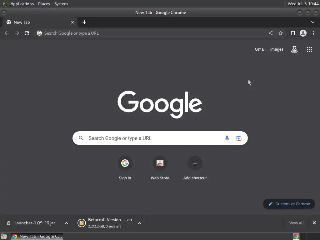The width and height of the screenshot is (320, 240).
Task: Click the launcher jar file icon
Action: 8,223
